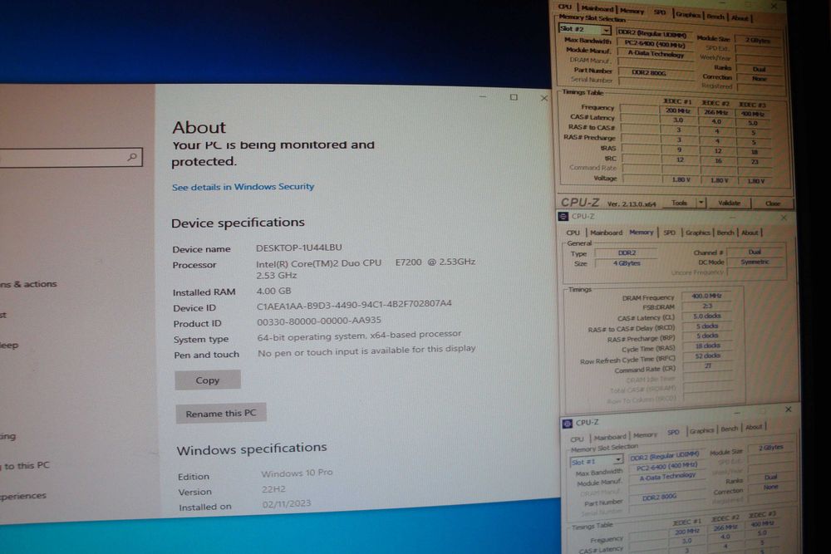
Task: Expand the Tools dropdown arrow in CPU-Z
Action: [701, 203]
